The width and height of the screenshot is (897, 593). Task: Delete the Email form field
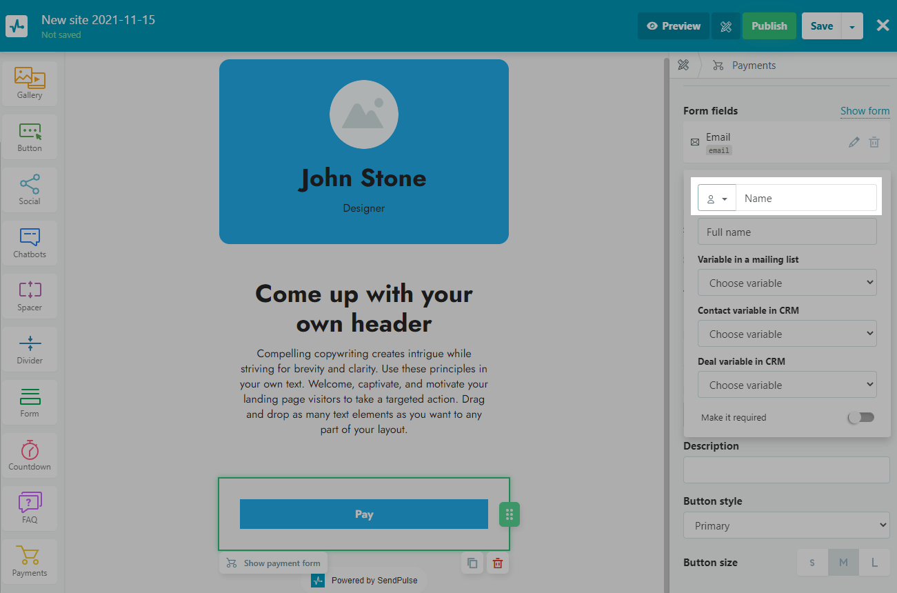874,142
